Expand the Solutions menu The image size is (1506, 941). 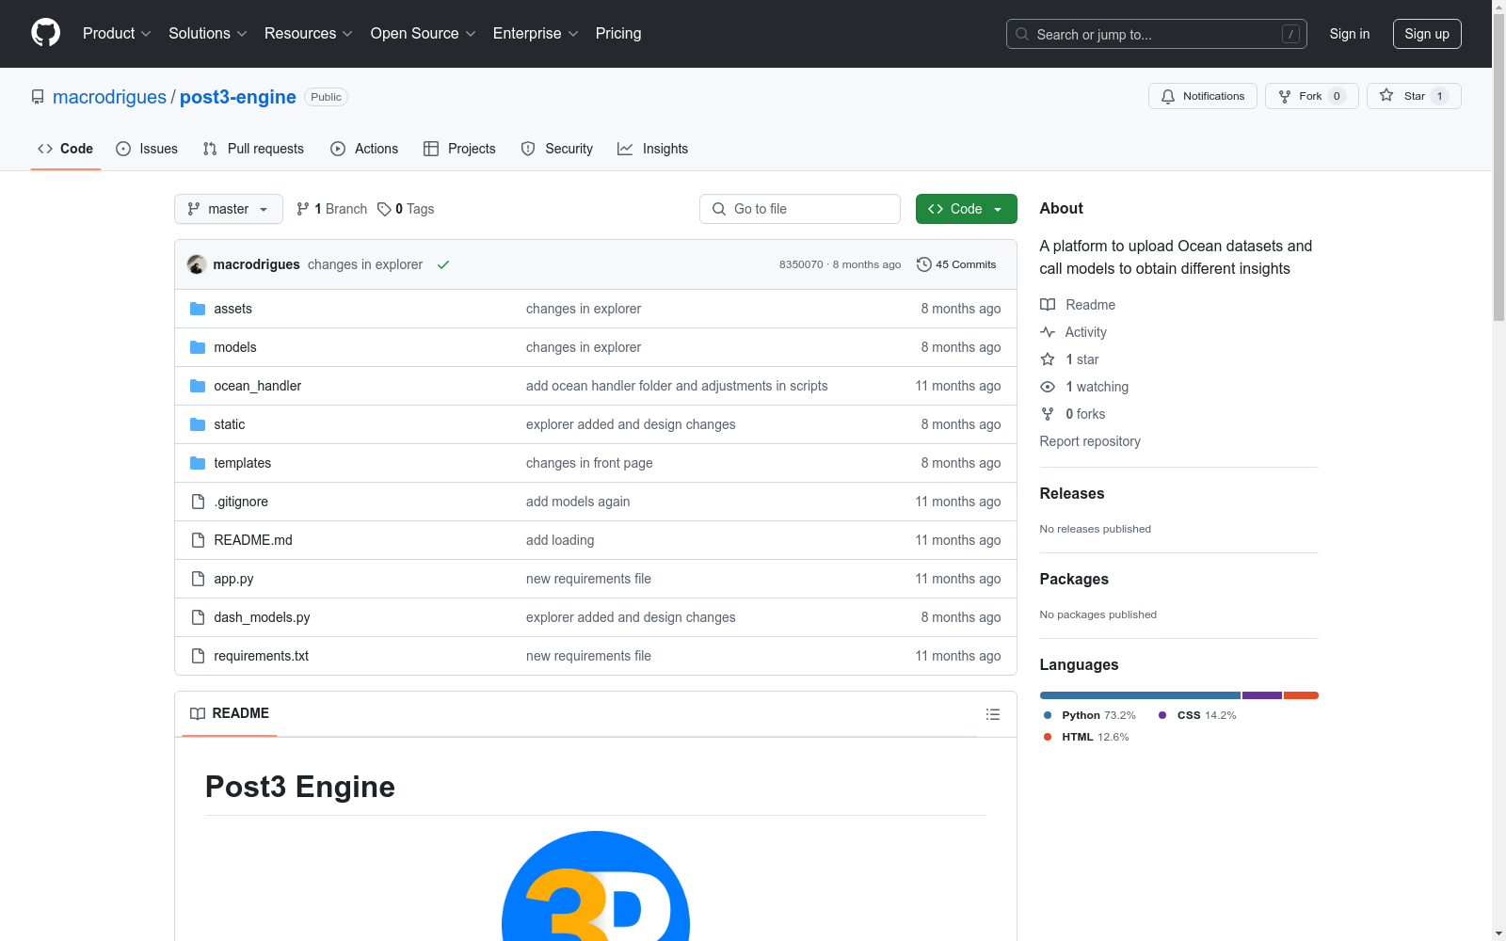click(208, 33)
